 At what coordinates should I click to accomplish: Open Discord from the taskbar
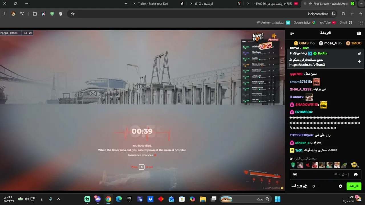pyautogui.click(x=98, y=199)
